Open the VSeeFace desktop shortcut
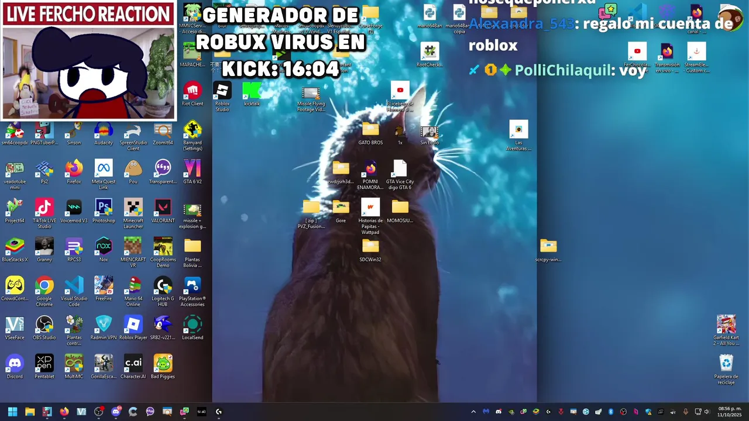The width and height of the screenshot is (749, 421). click(15, 329)
